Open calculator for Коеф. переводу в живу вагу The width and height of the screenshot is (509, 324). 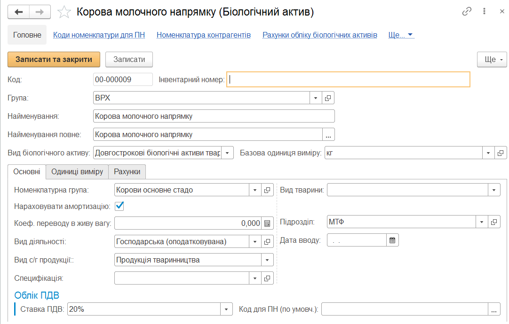(267, 223)
